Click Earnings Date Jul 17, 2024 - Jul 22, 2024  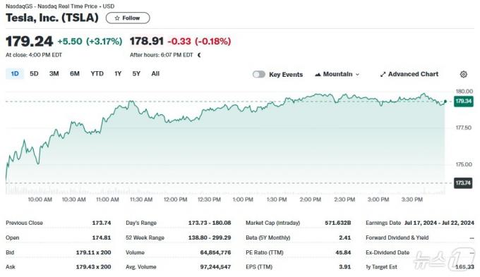point(439,223)
